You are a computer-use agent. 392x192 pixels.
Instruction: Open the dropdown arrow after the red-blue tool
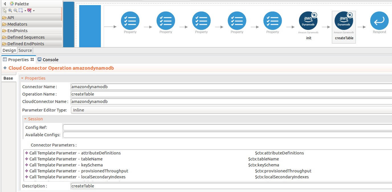(x=34, y=11)
